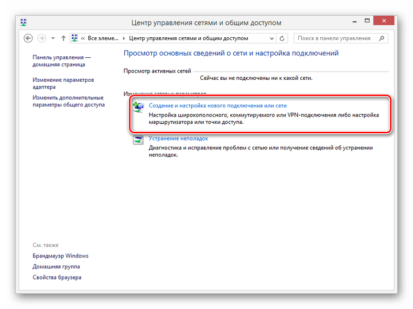Viewport: 413px width, 309px height.
Task: Open 'Домашняя группа'
Action: pyautogui.click(x=56, y=266)
